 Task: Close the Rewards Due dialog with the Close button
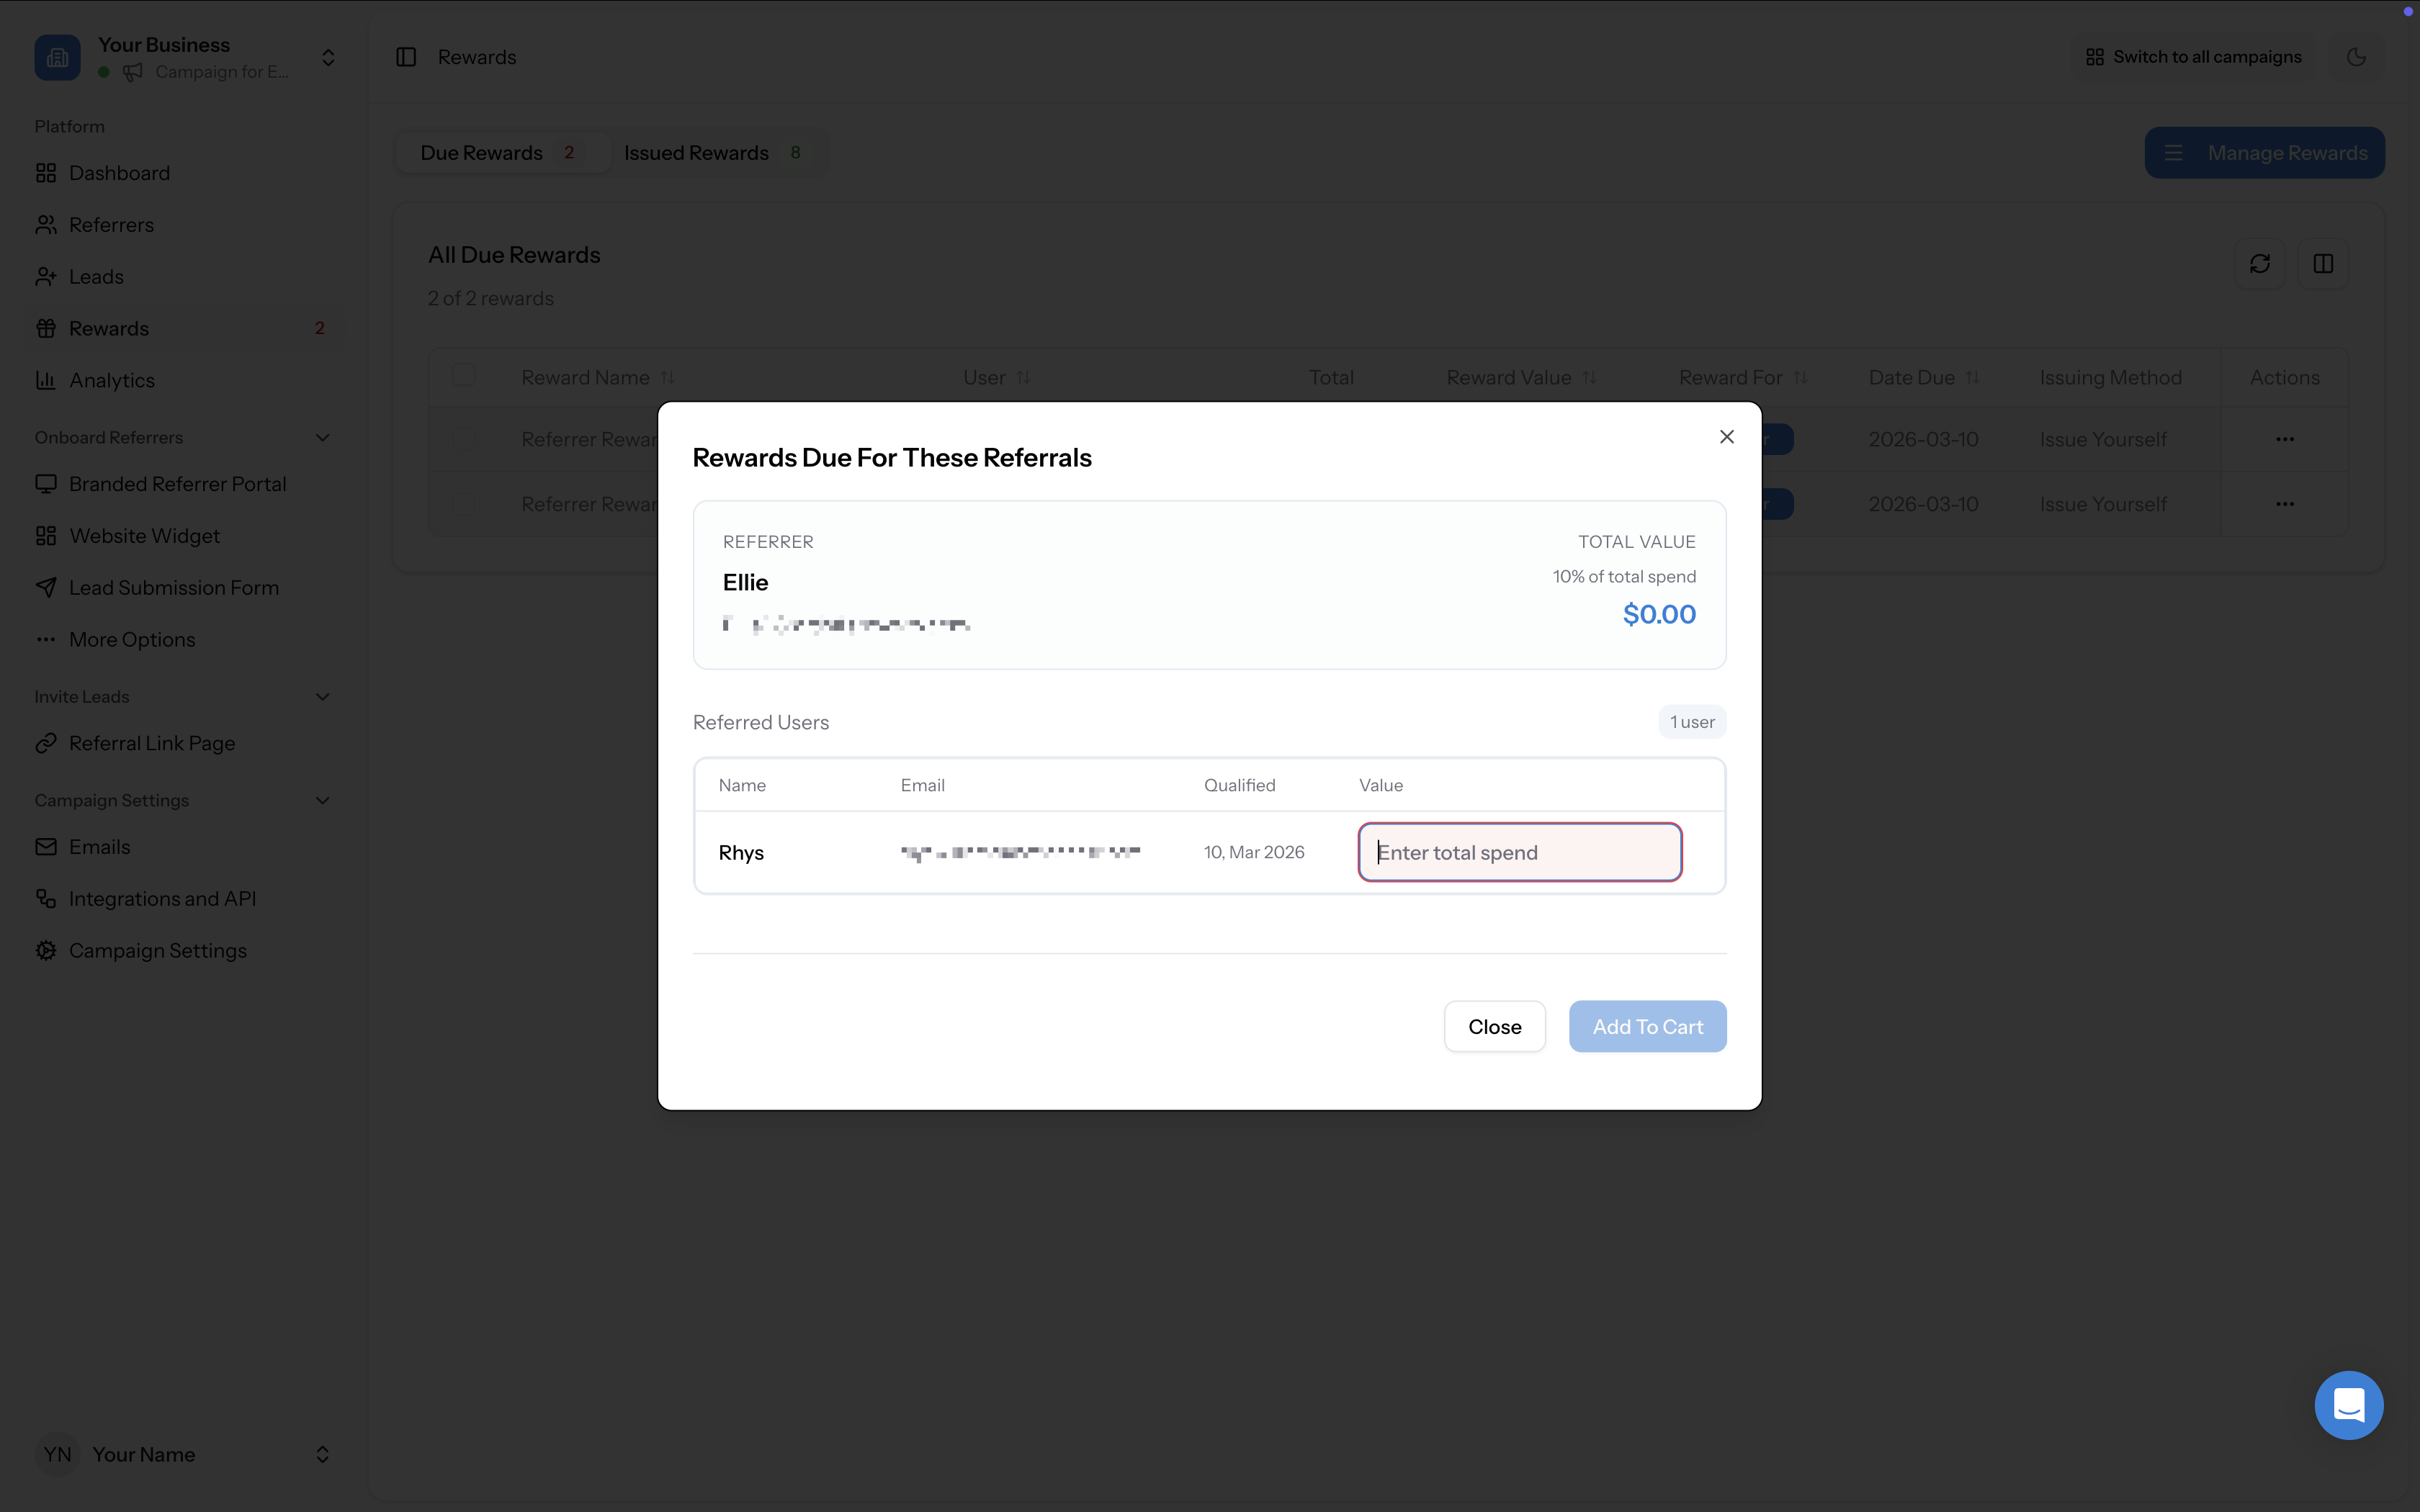coord(1494,1026)
